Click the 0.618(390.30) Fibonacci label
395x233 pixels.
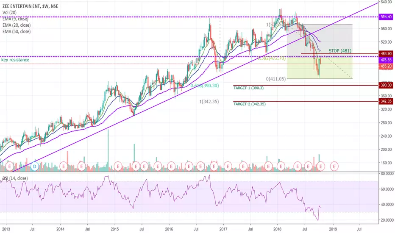point(205,86)
